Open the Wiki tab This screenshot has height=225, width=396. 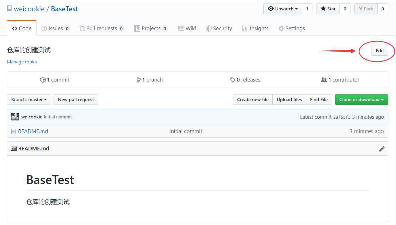click(187, 29)
